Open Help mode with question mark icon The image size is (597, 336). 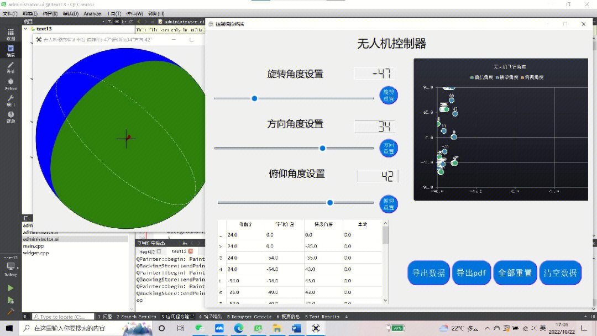[11, 117]
